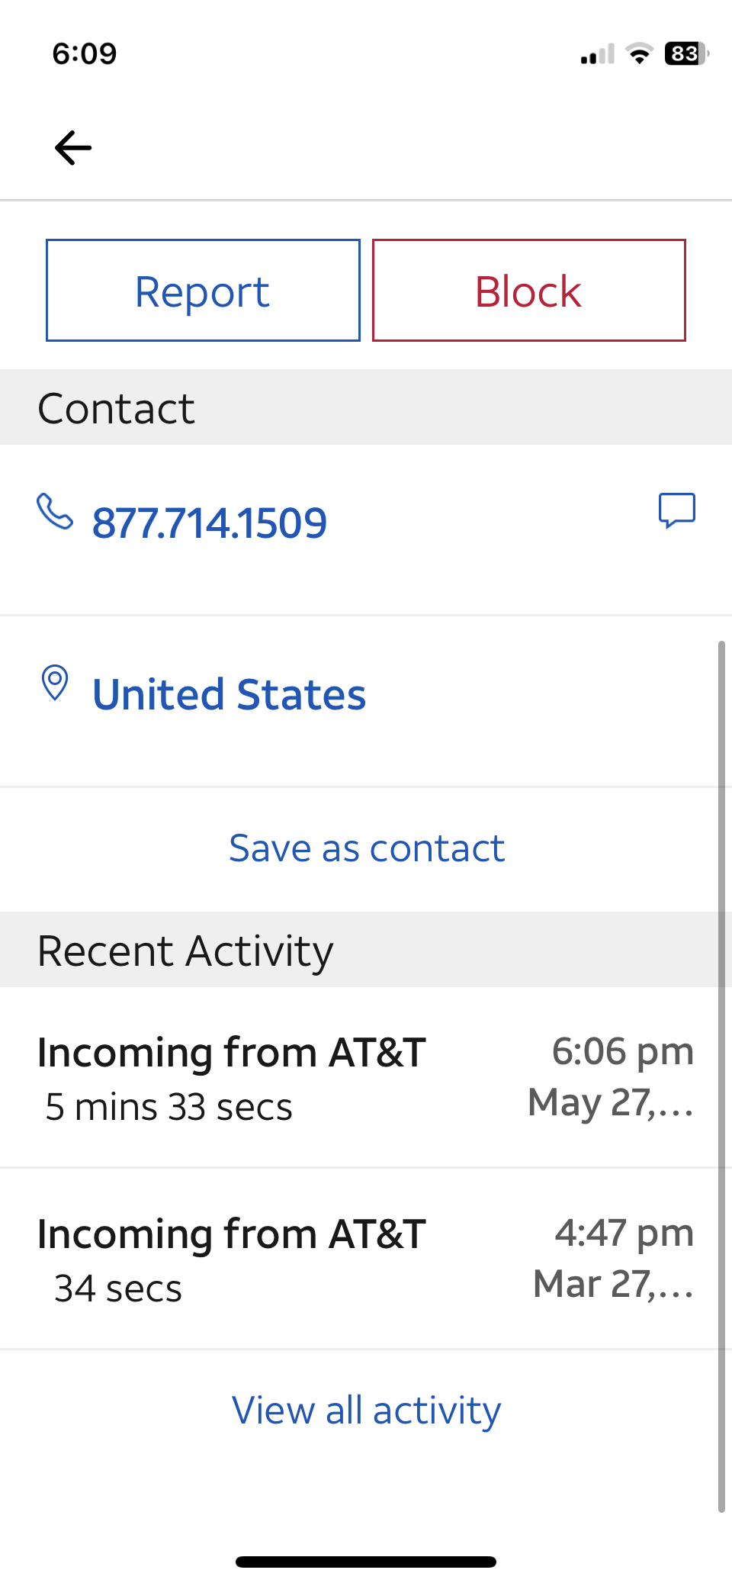
Task: Click the vertical scrollbar on the right
Action: click(x=721, y=1076)
